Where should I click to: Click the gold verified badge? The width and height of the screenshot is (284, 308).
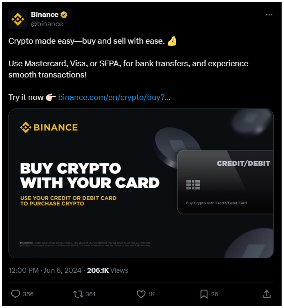coord(65,15)
